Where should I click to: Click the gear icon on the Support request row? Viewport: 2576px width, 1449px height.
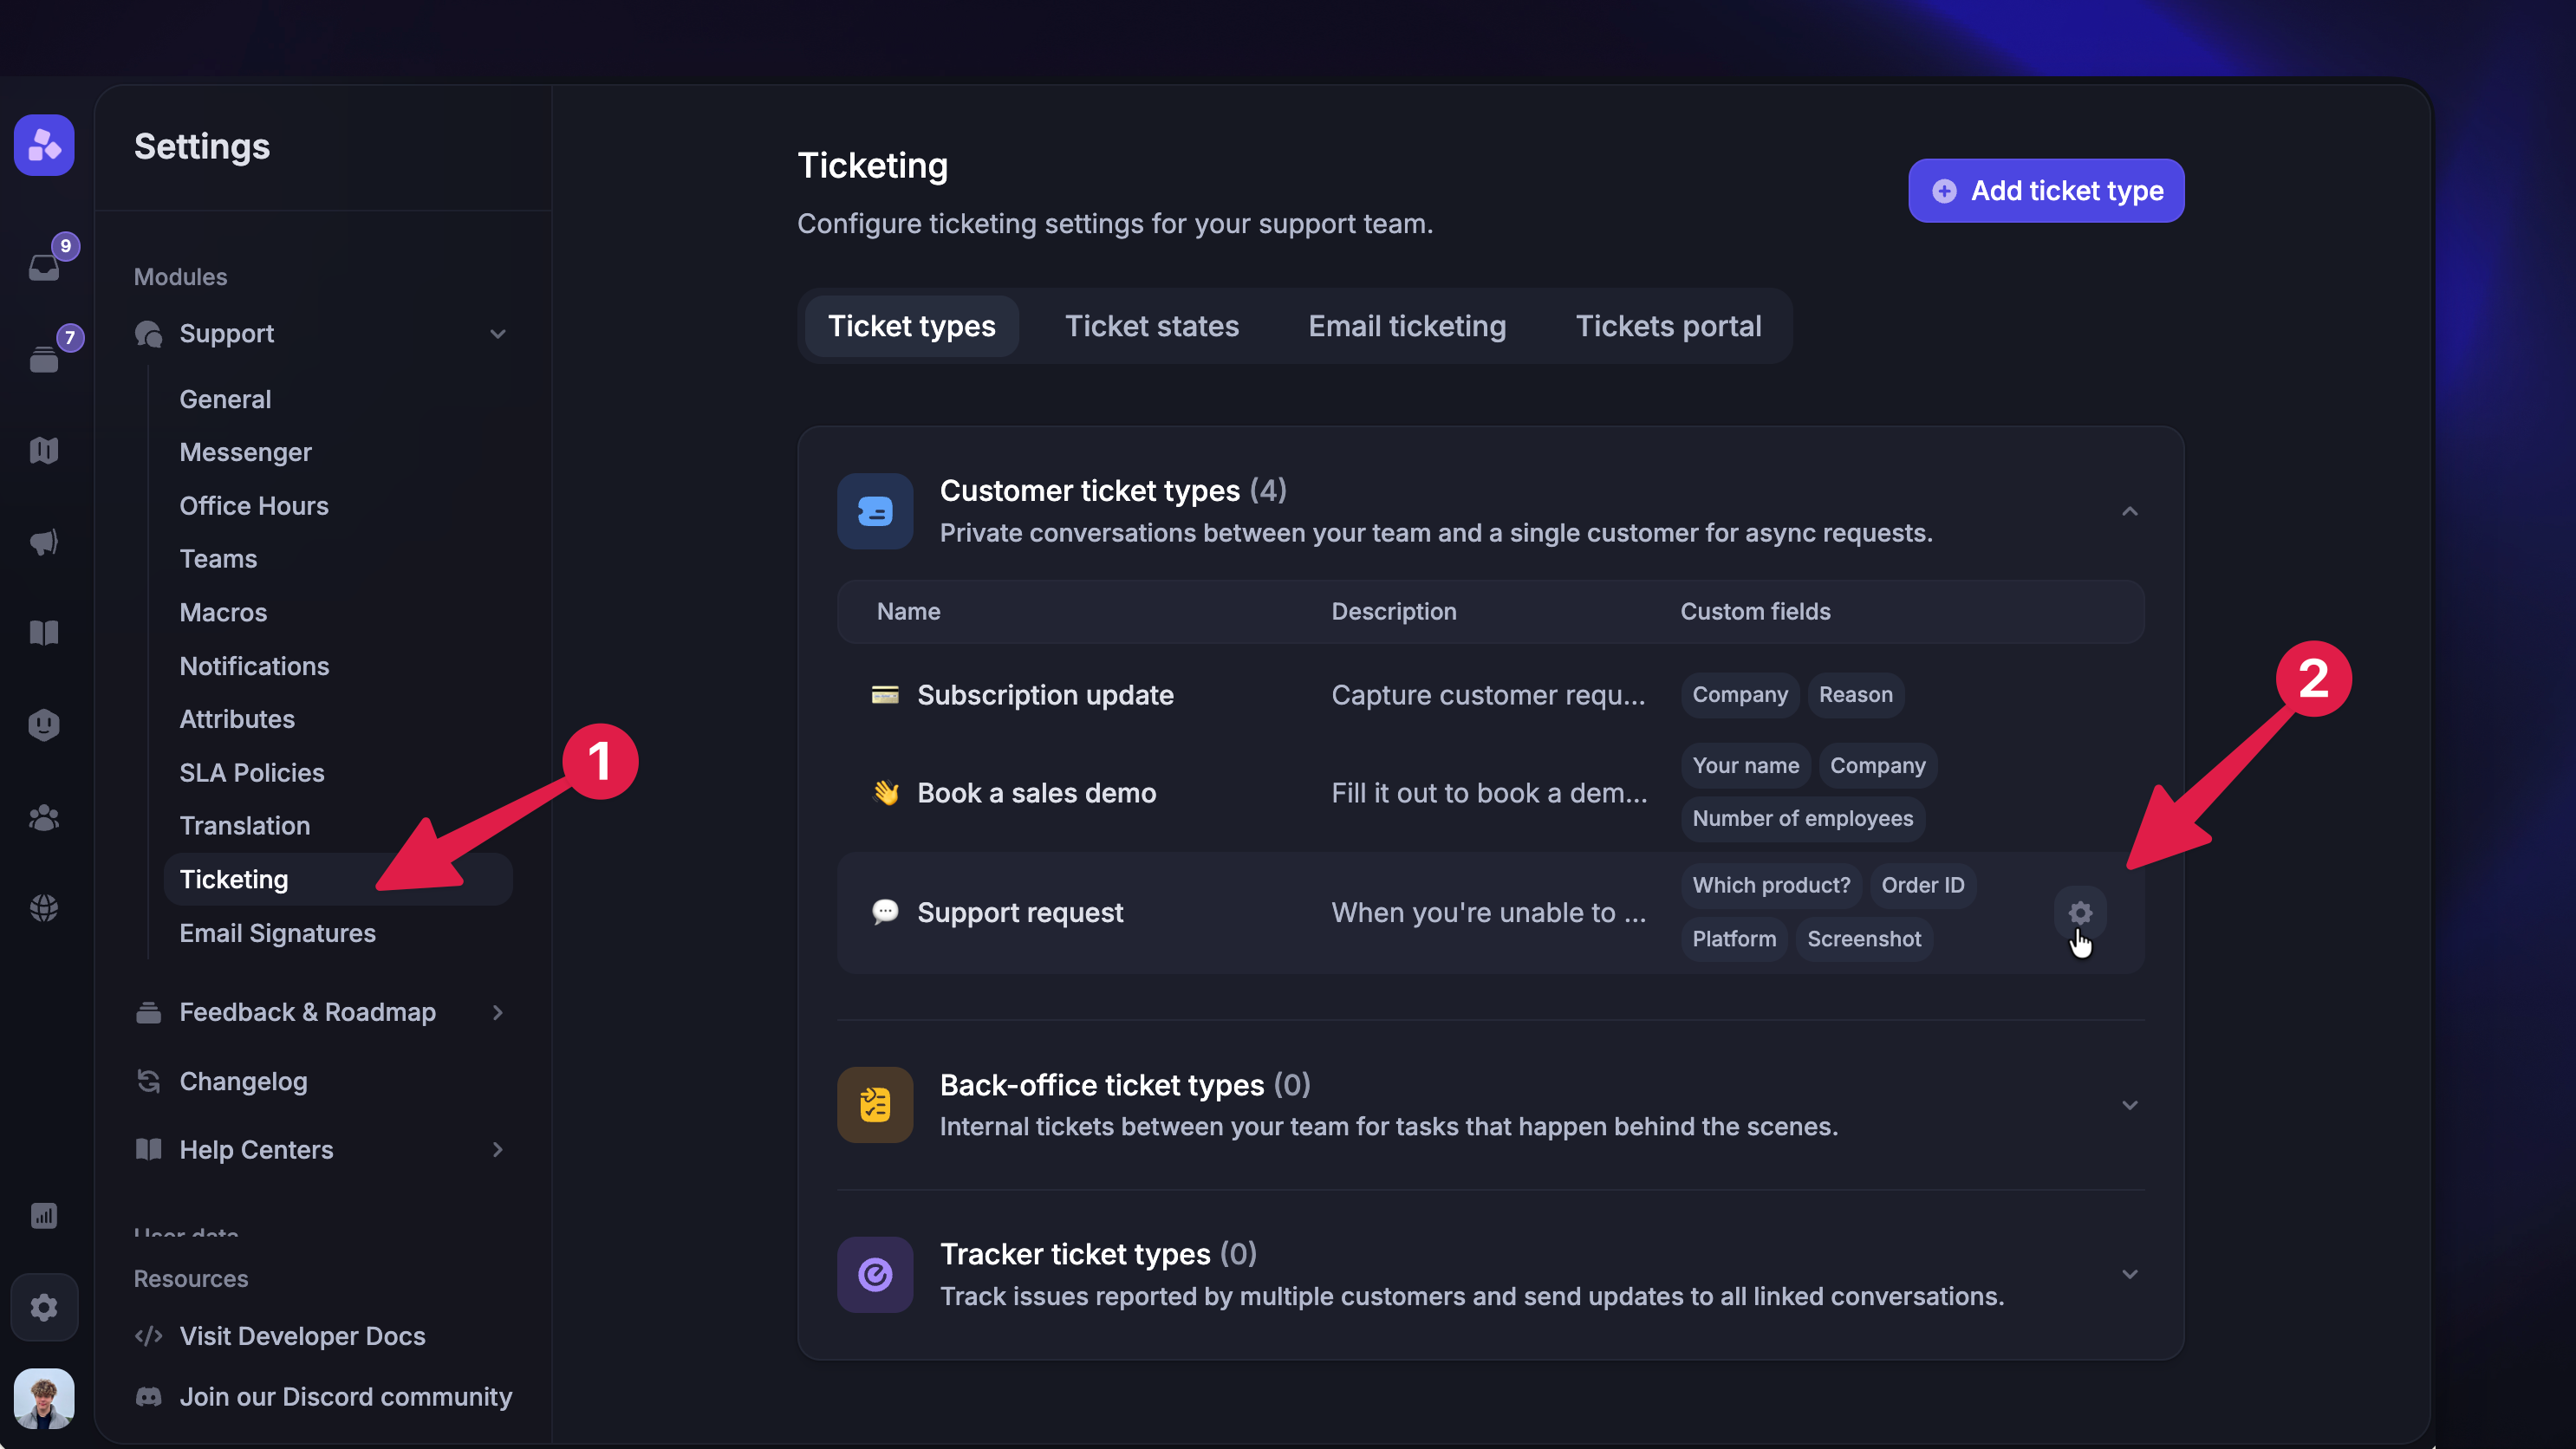2081,912
